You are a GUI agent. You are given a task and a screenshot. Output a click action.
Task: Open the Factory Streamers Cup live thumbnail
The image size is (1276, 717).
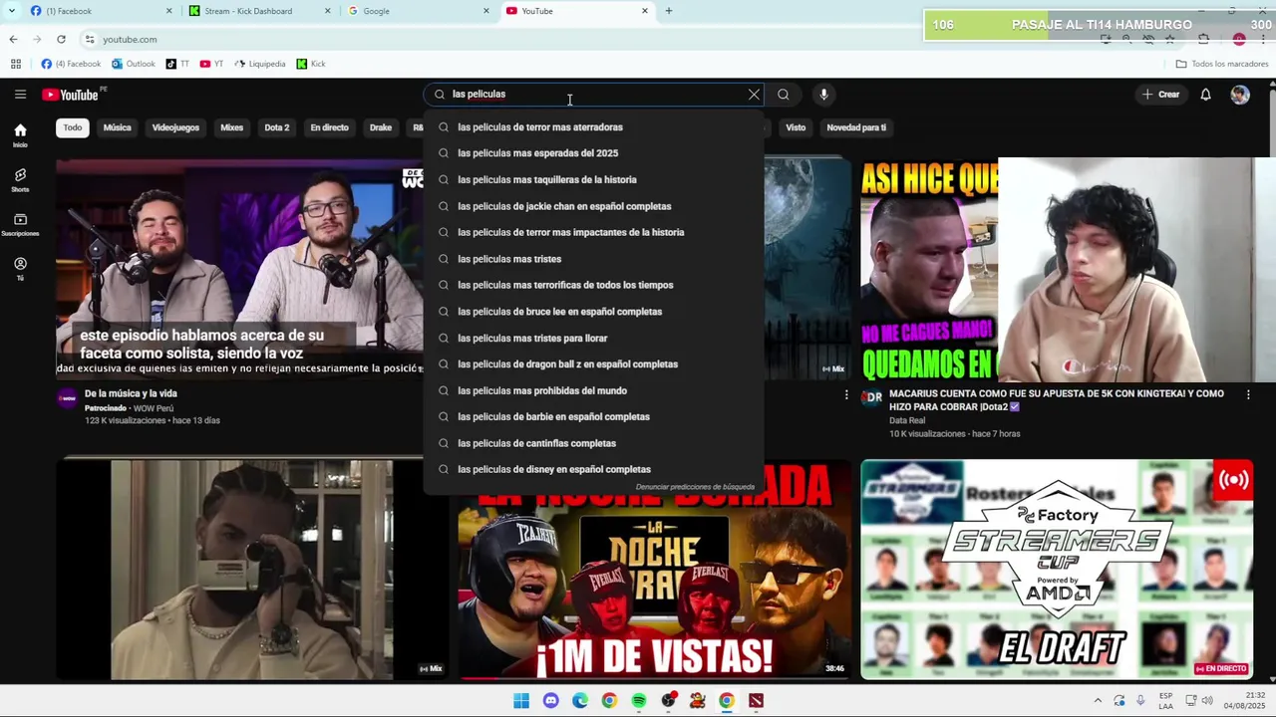1057,569
